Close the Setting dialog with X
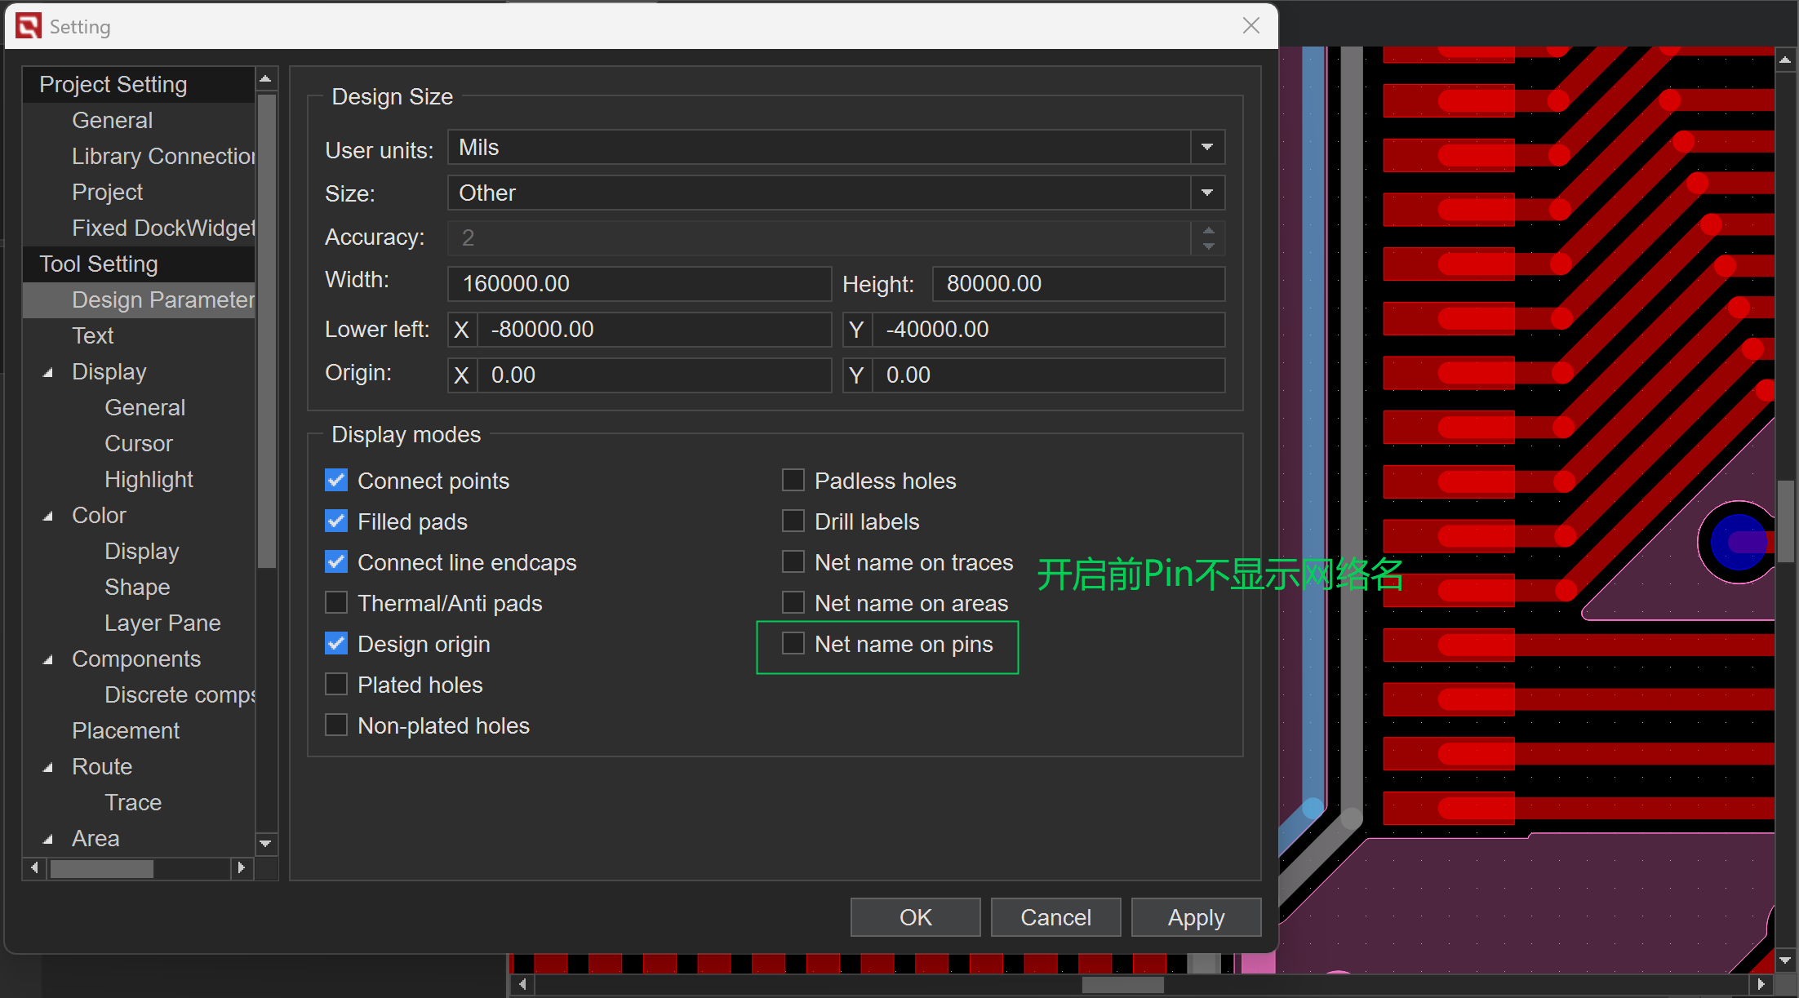 pyautogui.click(x=1250, y=26)
